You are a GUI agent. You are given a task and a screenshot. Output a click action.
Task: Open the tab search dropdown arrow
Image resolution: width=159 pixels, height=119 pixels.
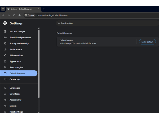(3, 9)
